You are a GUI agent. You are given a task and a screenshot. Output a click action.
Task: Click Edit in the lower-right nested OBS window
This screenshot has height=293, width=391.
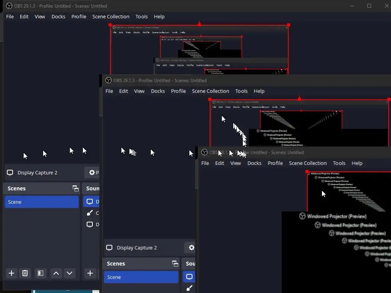coord(220,163)
